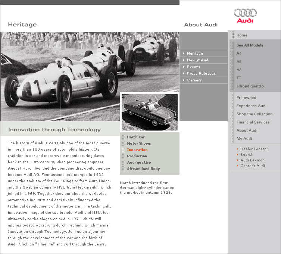
Task: Open the Search link
Action: 247,154
